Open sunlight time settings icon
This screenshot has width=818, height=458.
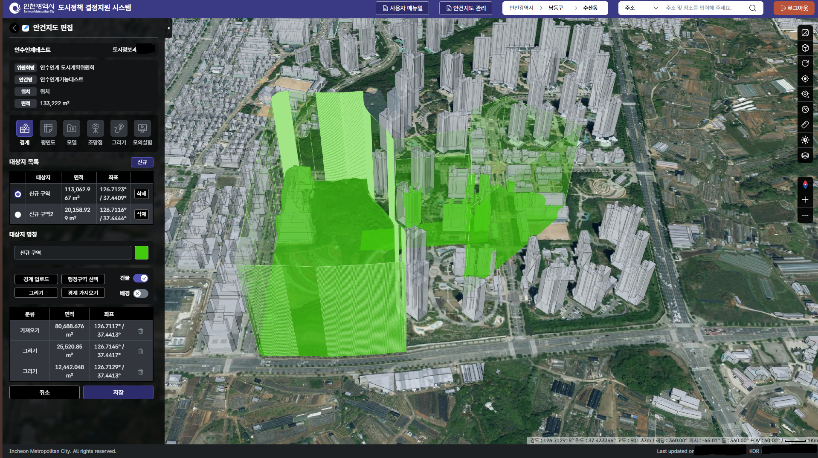point(805,140)
